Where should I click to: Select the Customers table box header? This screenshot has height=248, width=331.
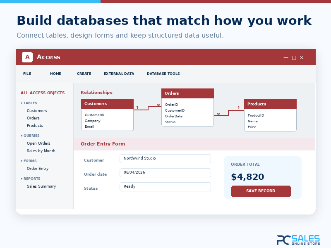pos(107,104)
